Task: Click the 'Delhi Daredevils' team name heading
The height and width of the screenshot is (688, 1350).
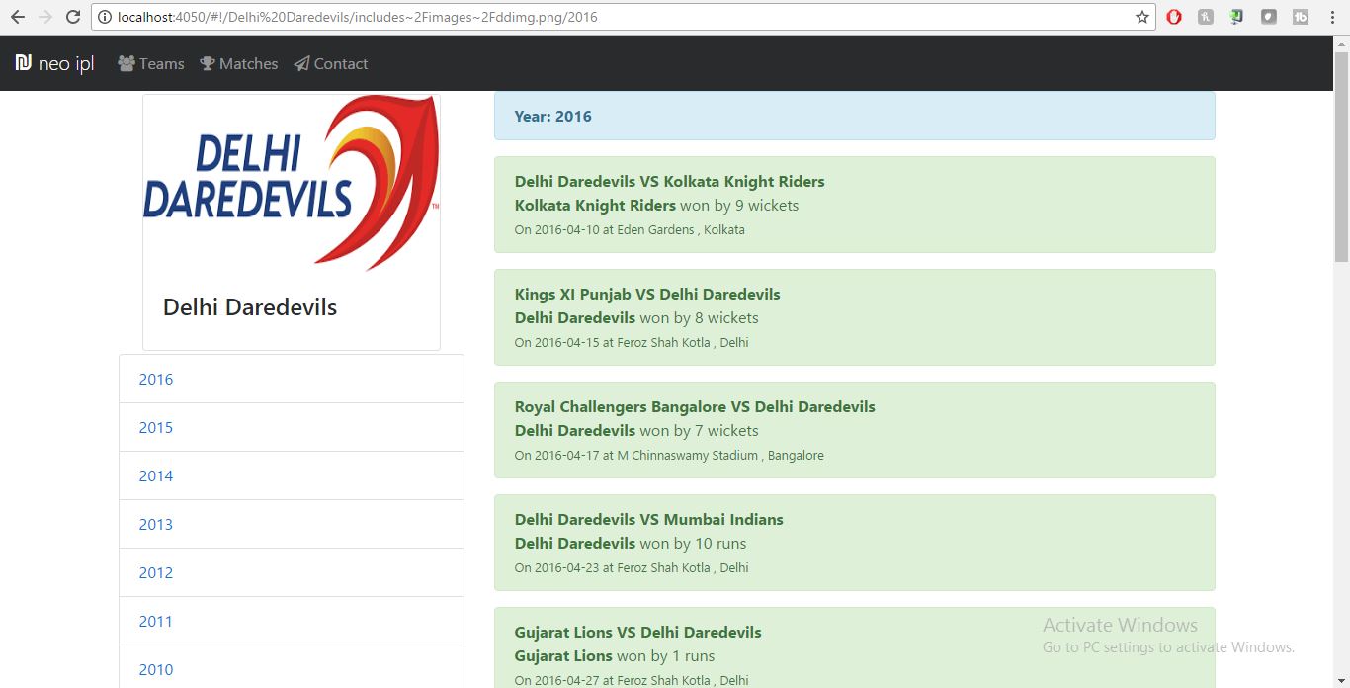Action: click(250, 307)
